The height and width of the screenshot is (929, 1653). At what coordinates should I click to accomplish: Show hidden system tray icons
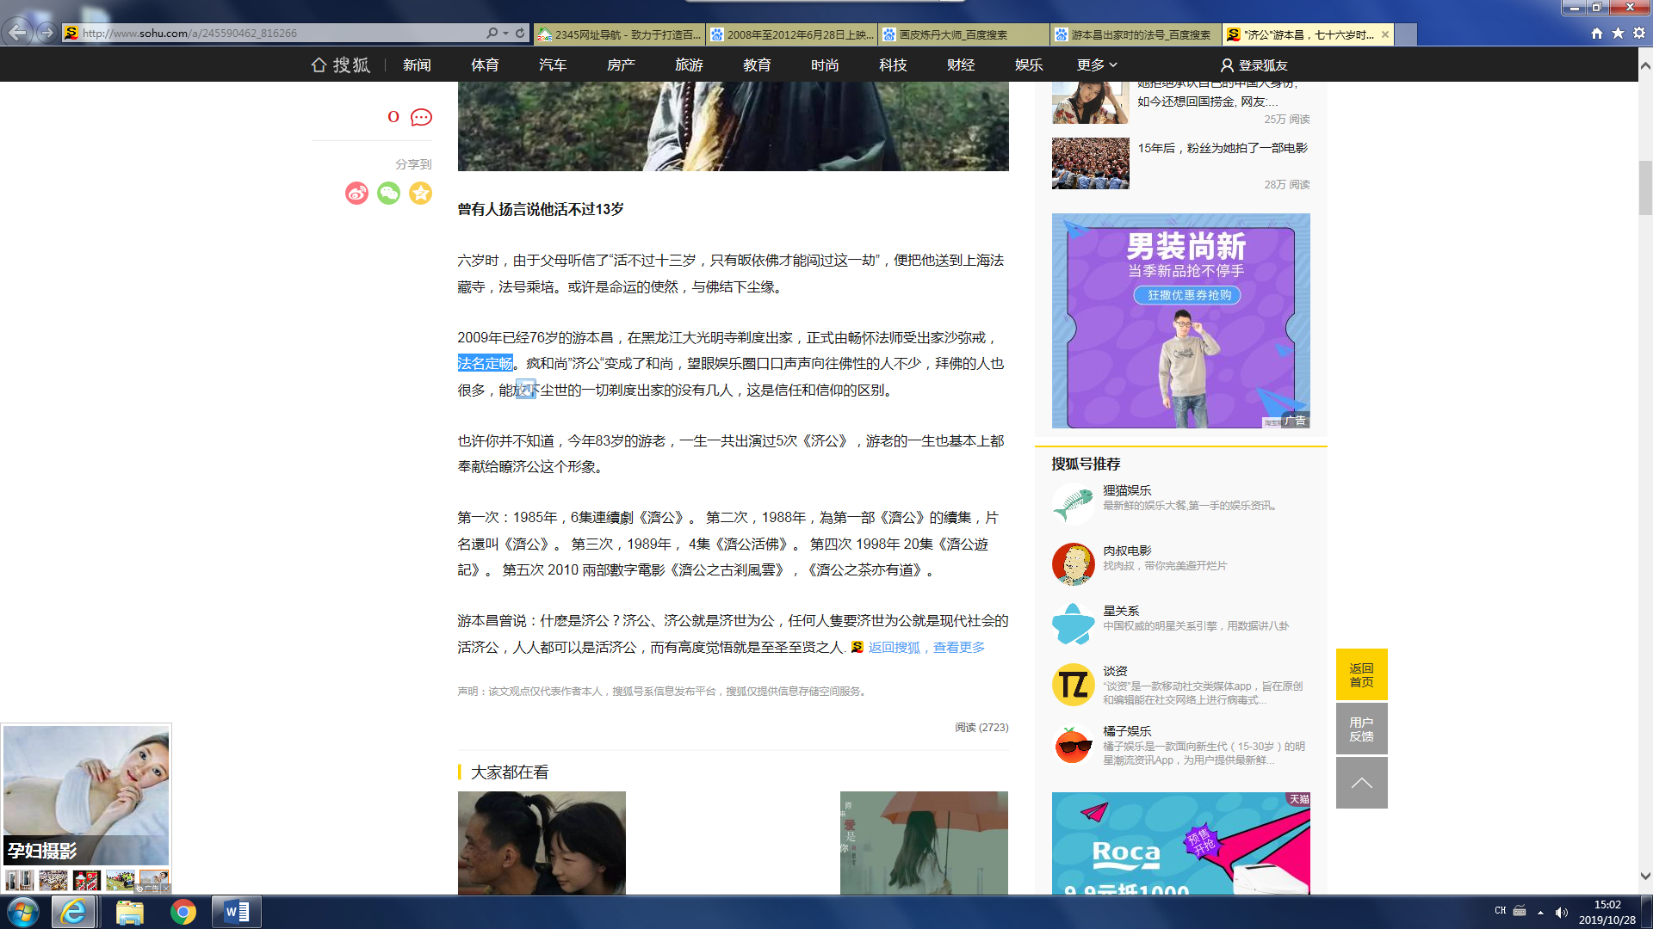click(1540, 912)
